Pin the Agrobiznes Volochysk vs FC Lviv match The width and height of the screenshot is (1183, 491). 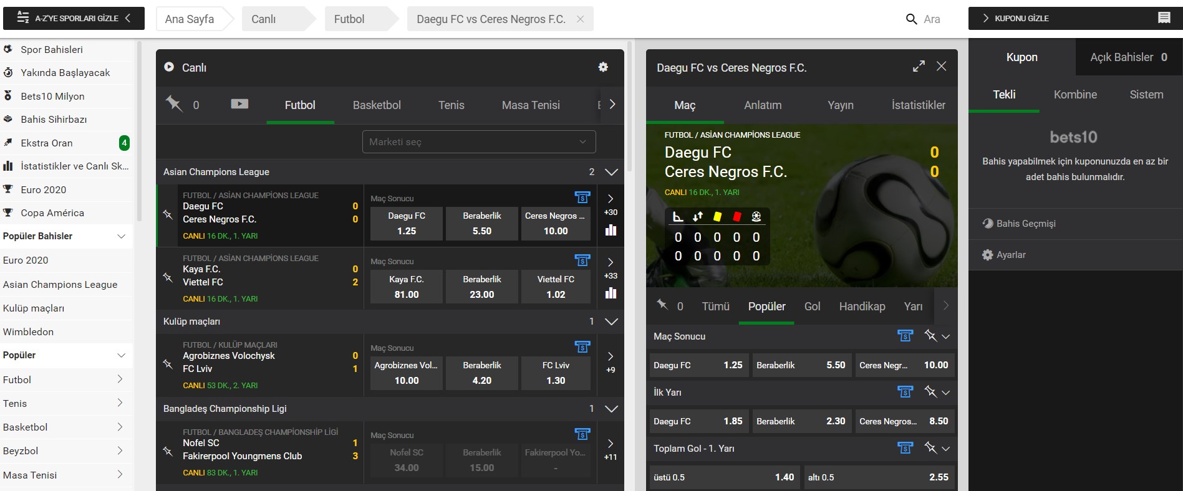[168, 364]
